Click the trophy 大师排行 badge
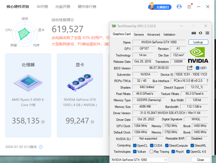 point(160,6)
